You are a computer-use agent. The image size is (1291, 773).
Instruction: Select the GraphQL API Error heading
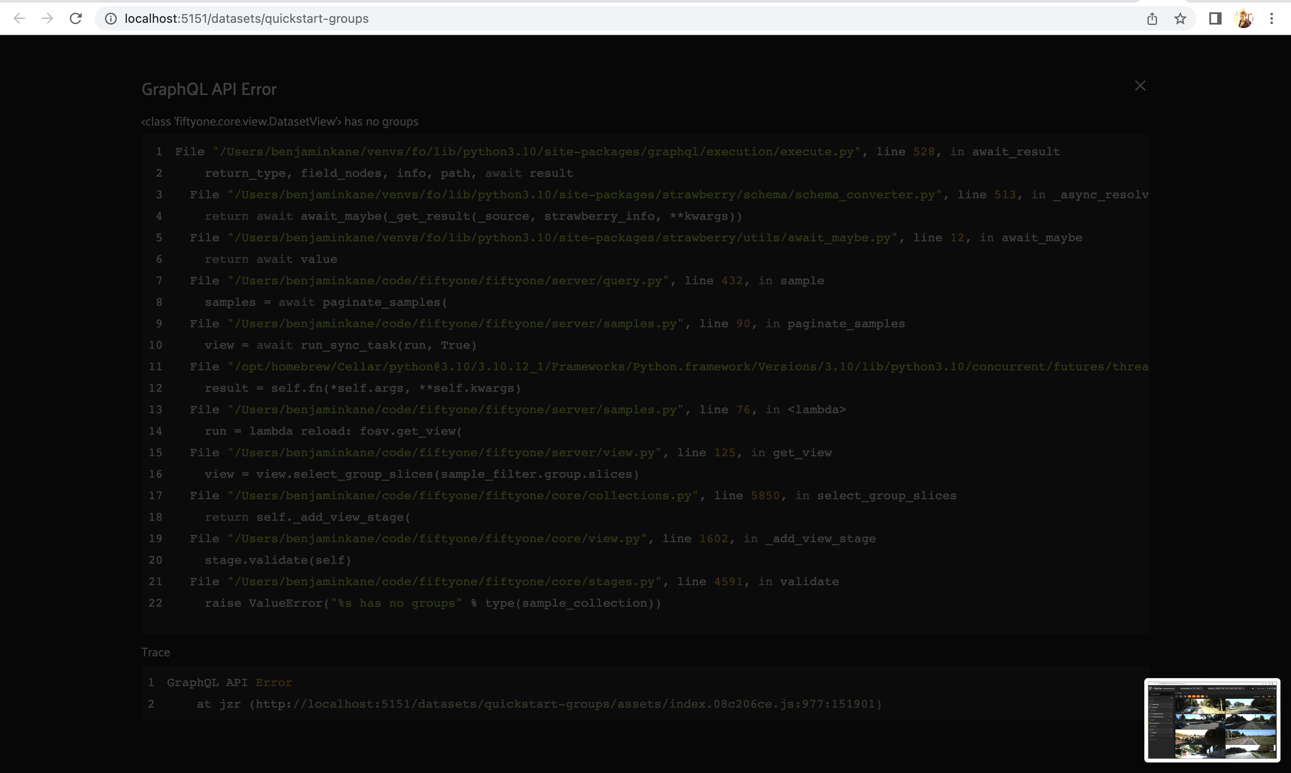click(209, 89)
